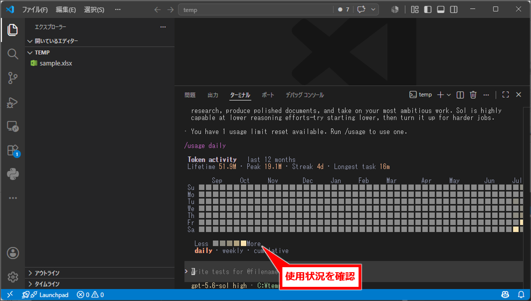Open Customize Layout button

pos(415,10)
